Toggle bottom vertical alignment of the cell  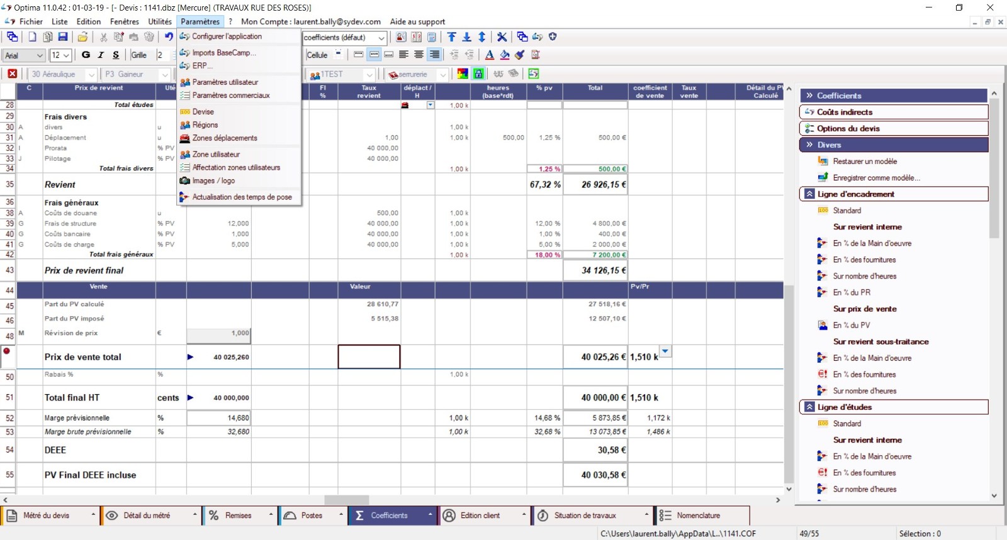click(388, 55)
